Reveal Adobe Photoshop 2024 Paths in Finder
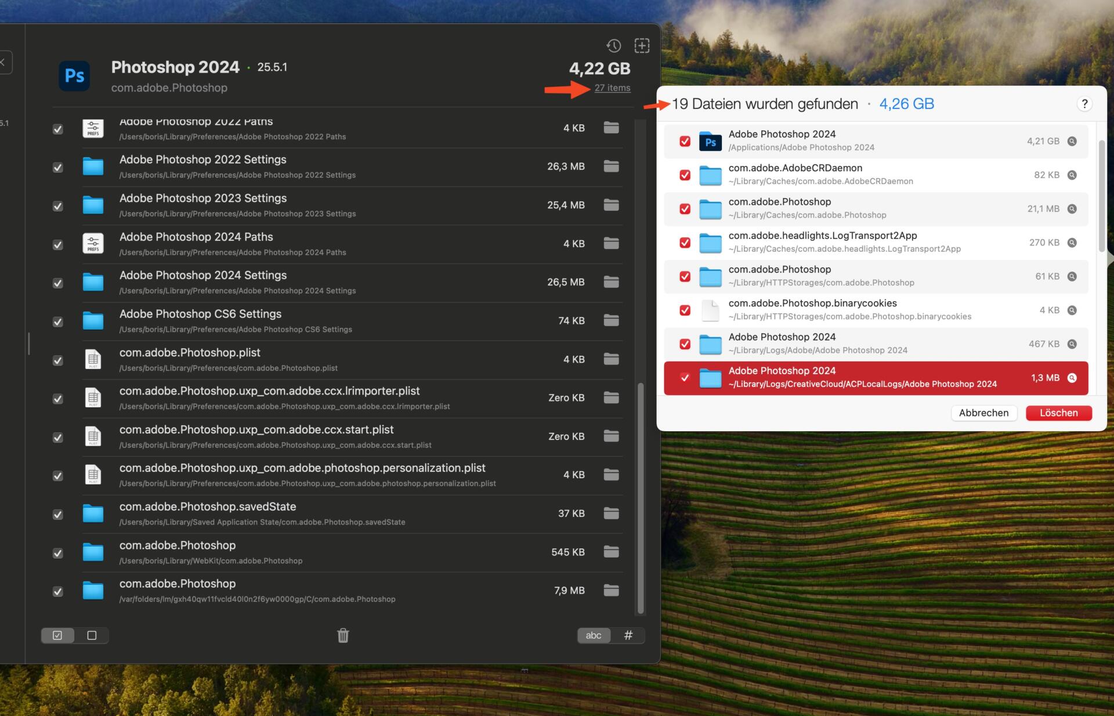1114x716 pixels. tap(611, 244)
